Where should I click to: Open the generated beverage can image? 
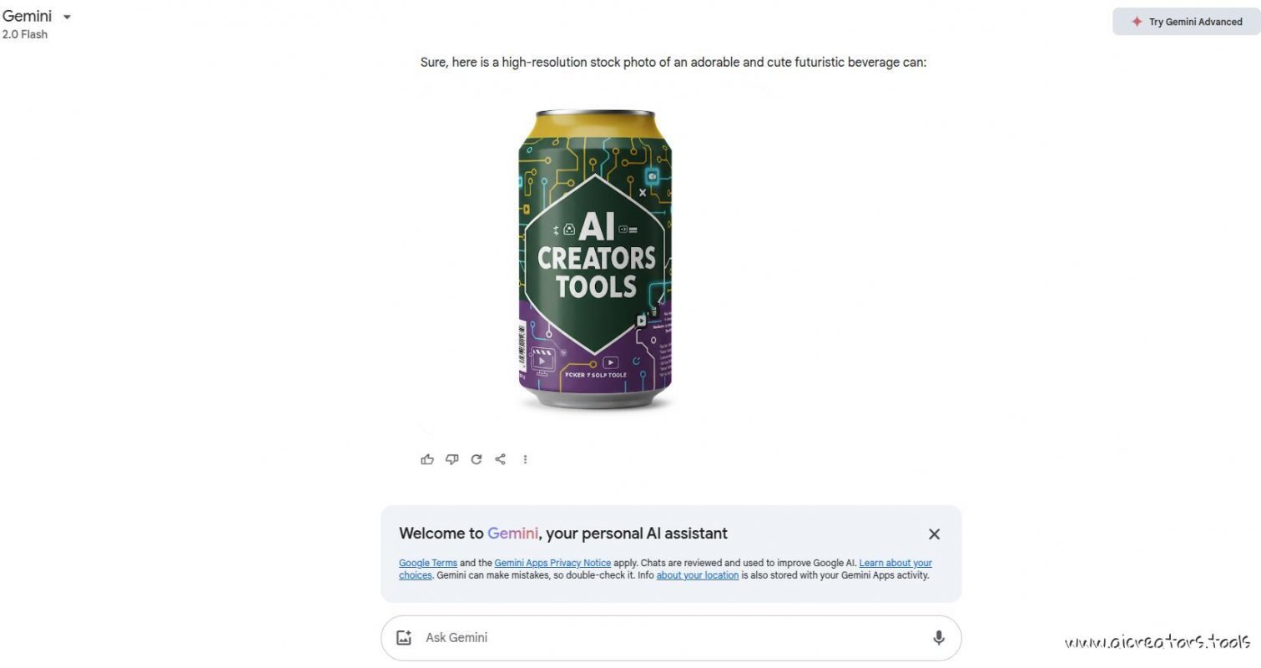tap(594, 261)
